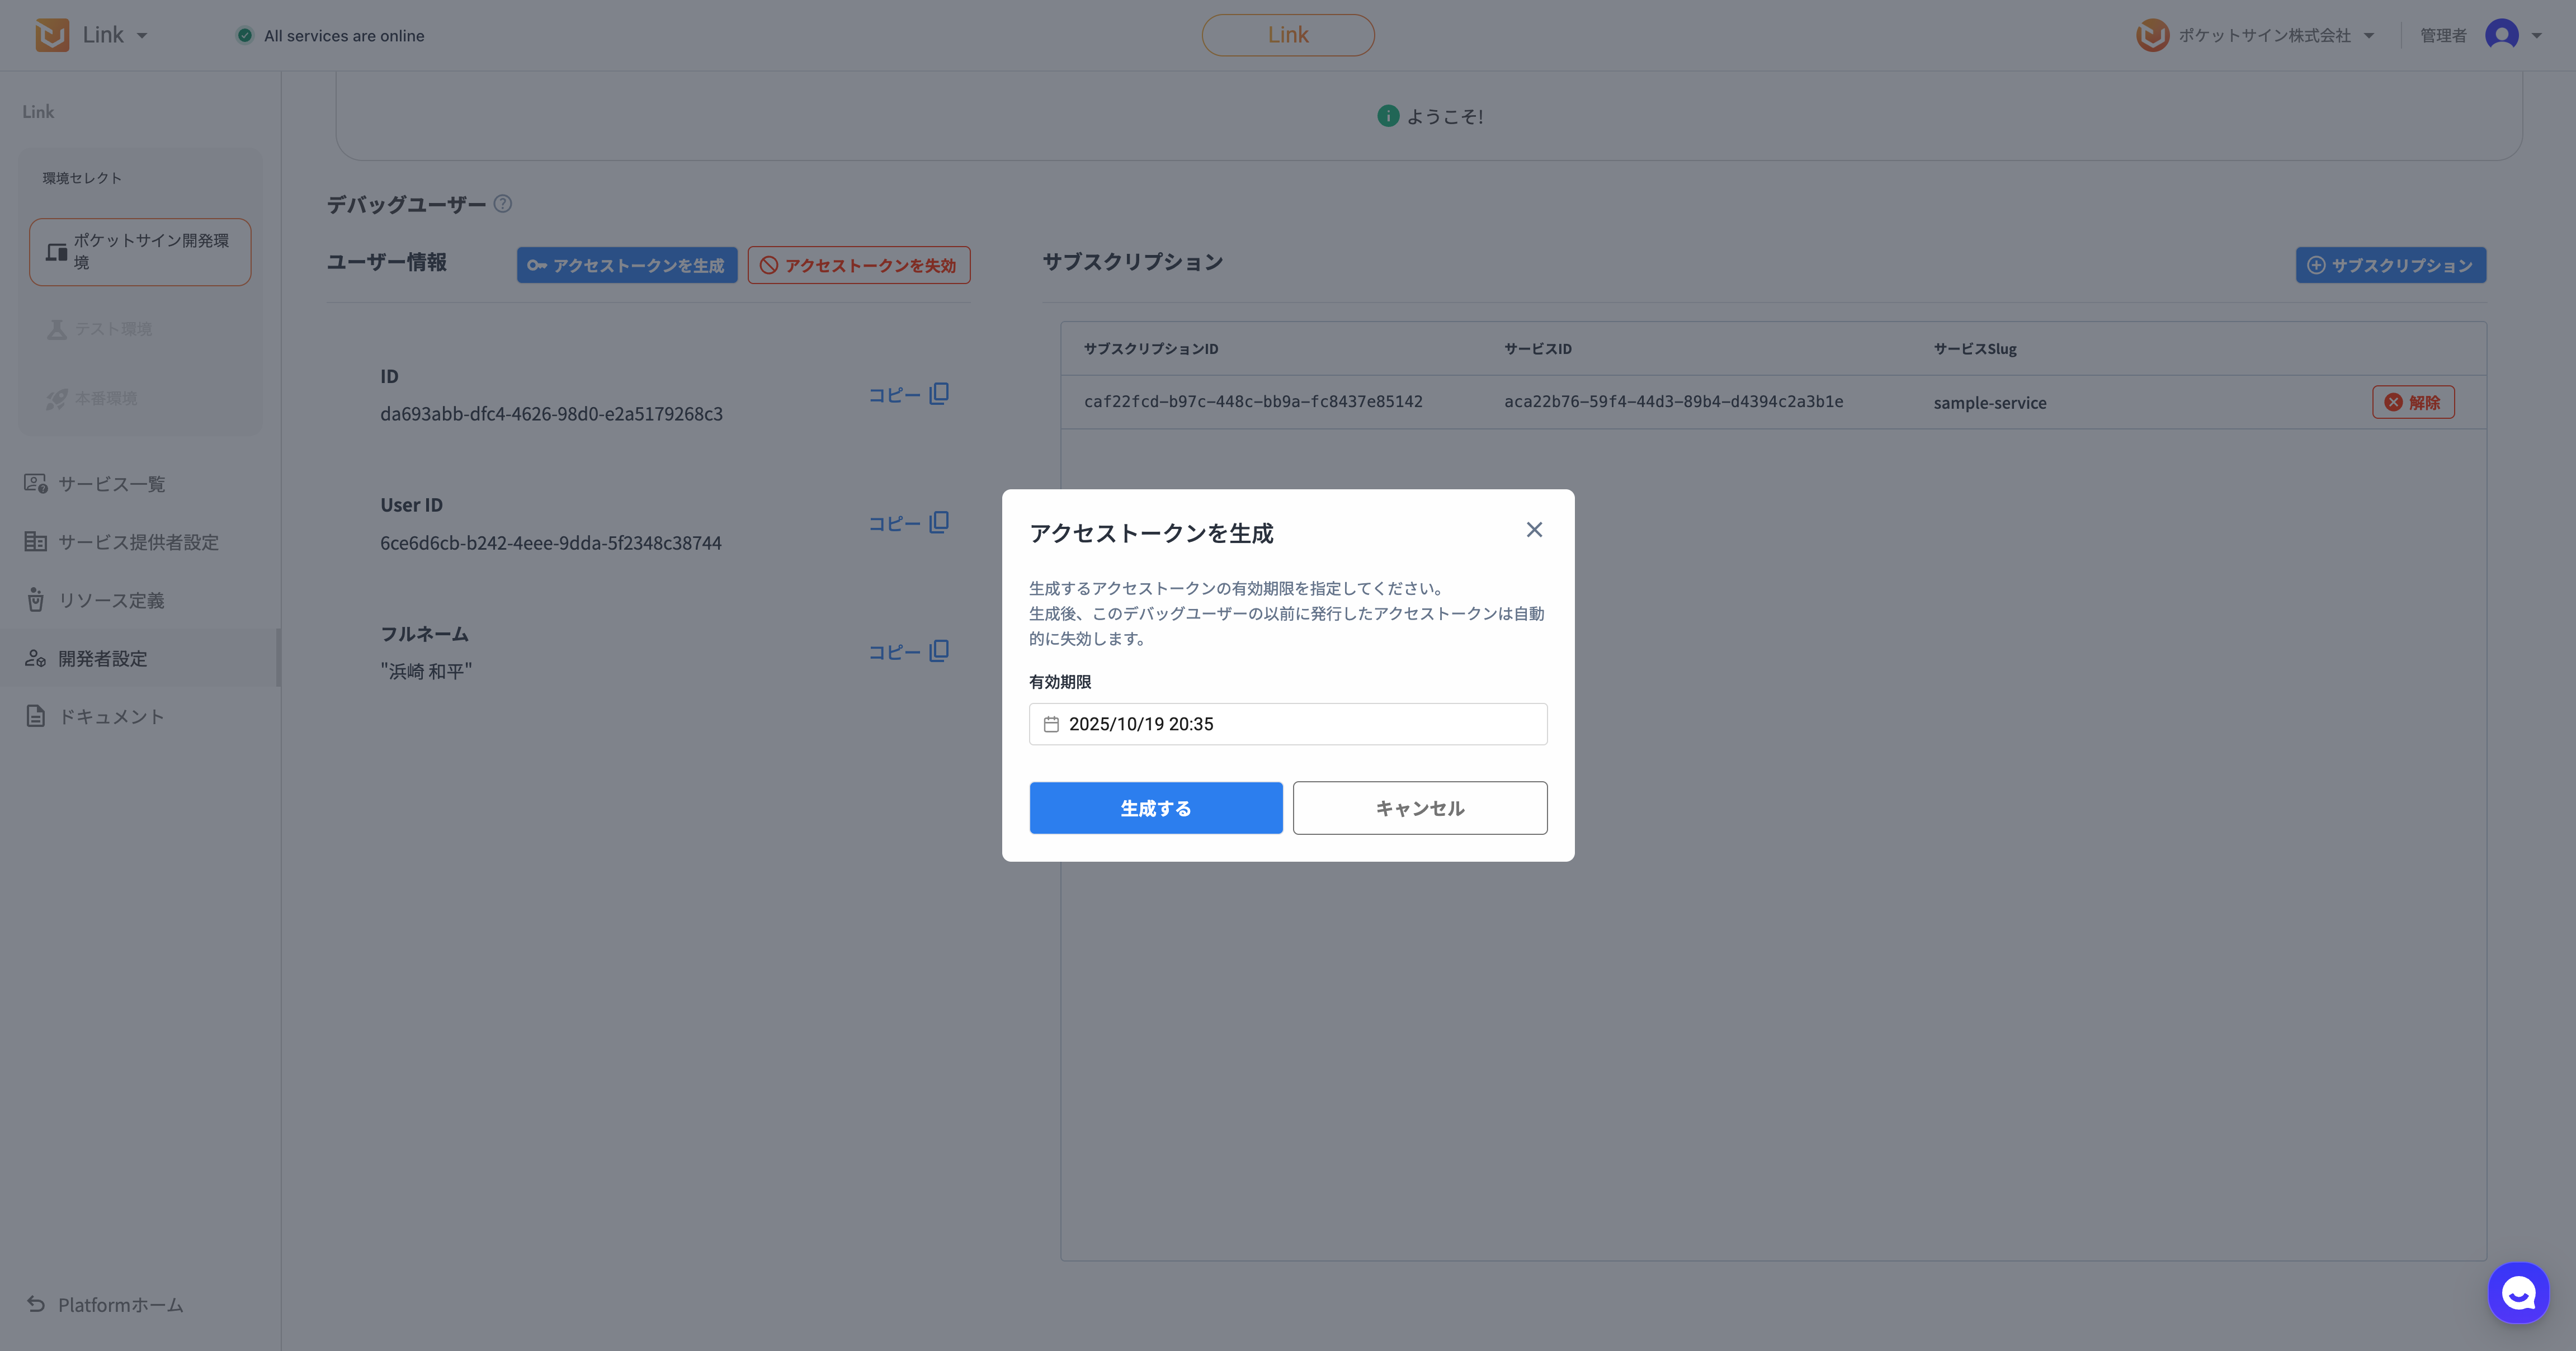Close the access token dialog
This screenshot has height=1351, width=2576.
[x=1533, y=530]
